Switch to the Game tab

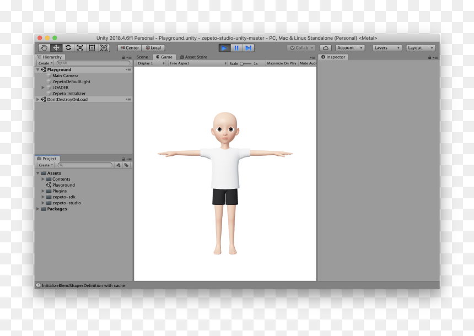tap(164, 57)
